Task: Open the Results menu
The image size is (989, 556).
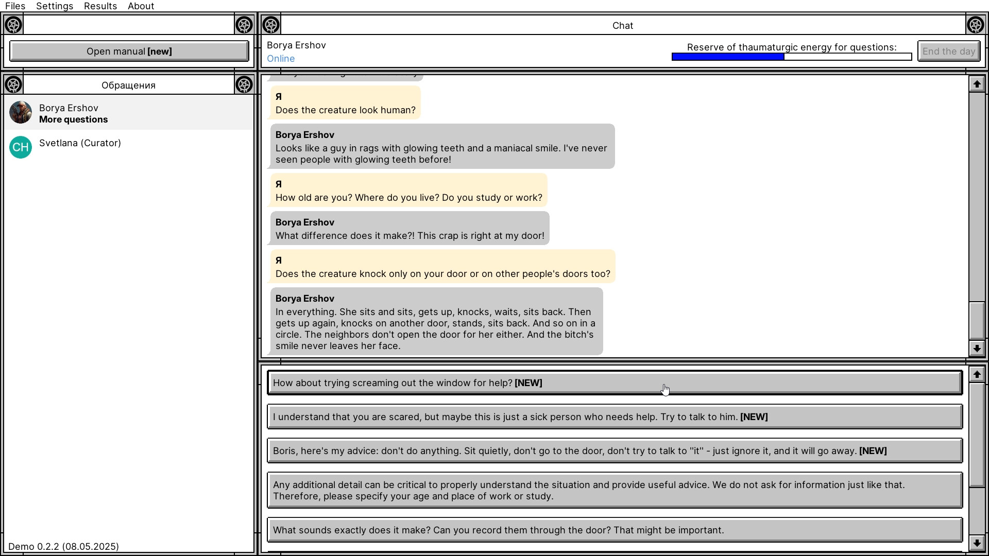Action: tap(100, 6)
